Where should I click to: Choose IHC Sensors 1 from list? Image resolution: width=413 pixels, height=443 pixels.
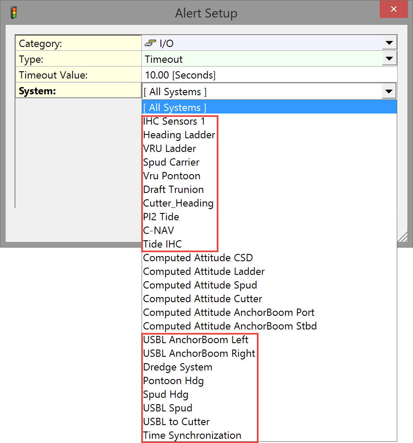[x=174, y=122]
